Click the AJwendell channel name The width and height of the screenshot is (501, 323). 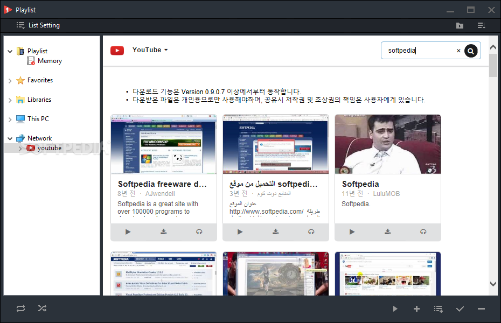(160, 193)
